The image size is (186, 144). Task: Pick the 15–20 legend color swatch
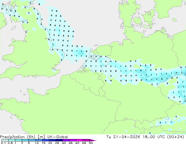(x=45, y=140)
